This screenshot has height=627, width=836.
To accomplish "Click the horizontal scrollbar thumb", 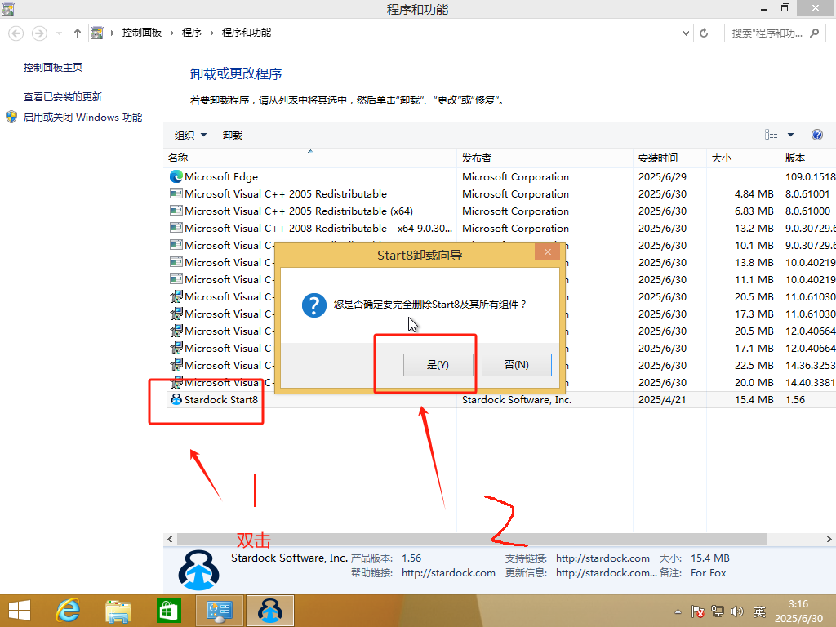I will [x=472, y=539].
